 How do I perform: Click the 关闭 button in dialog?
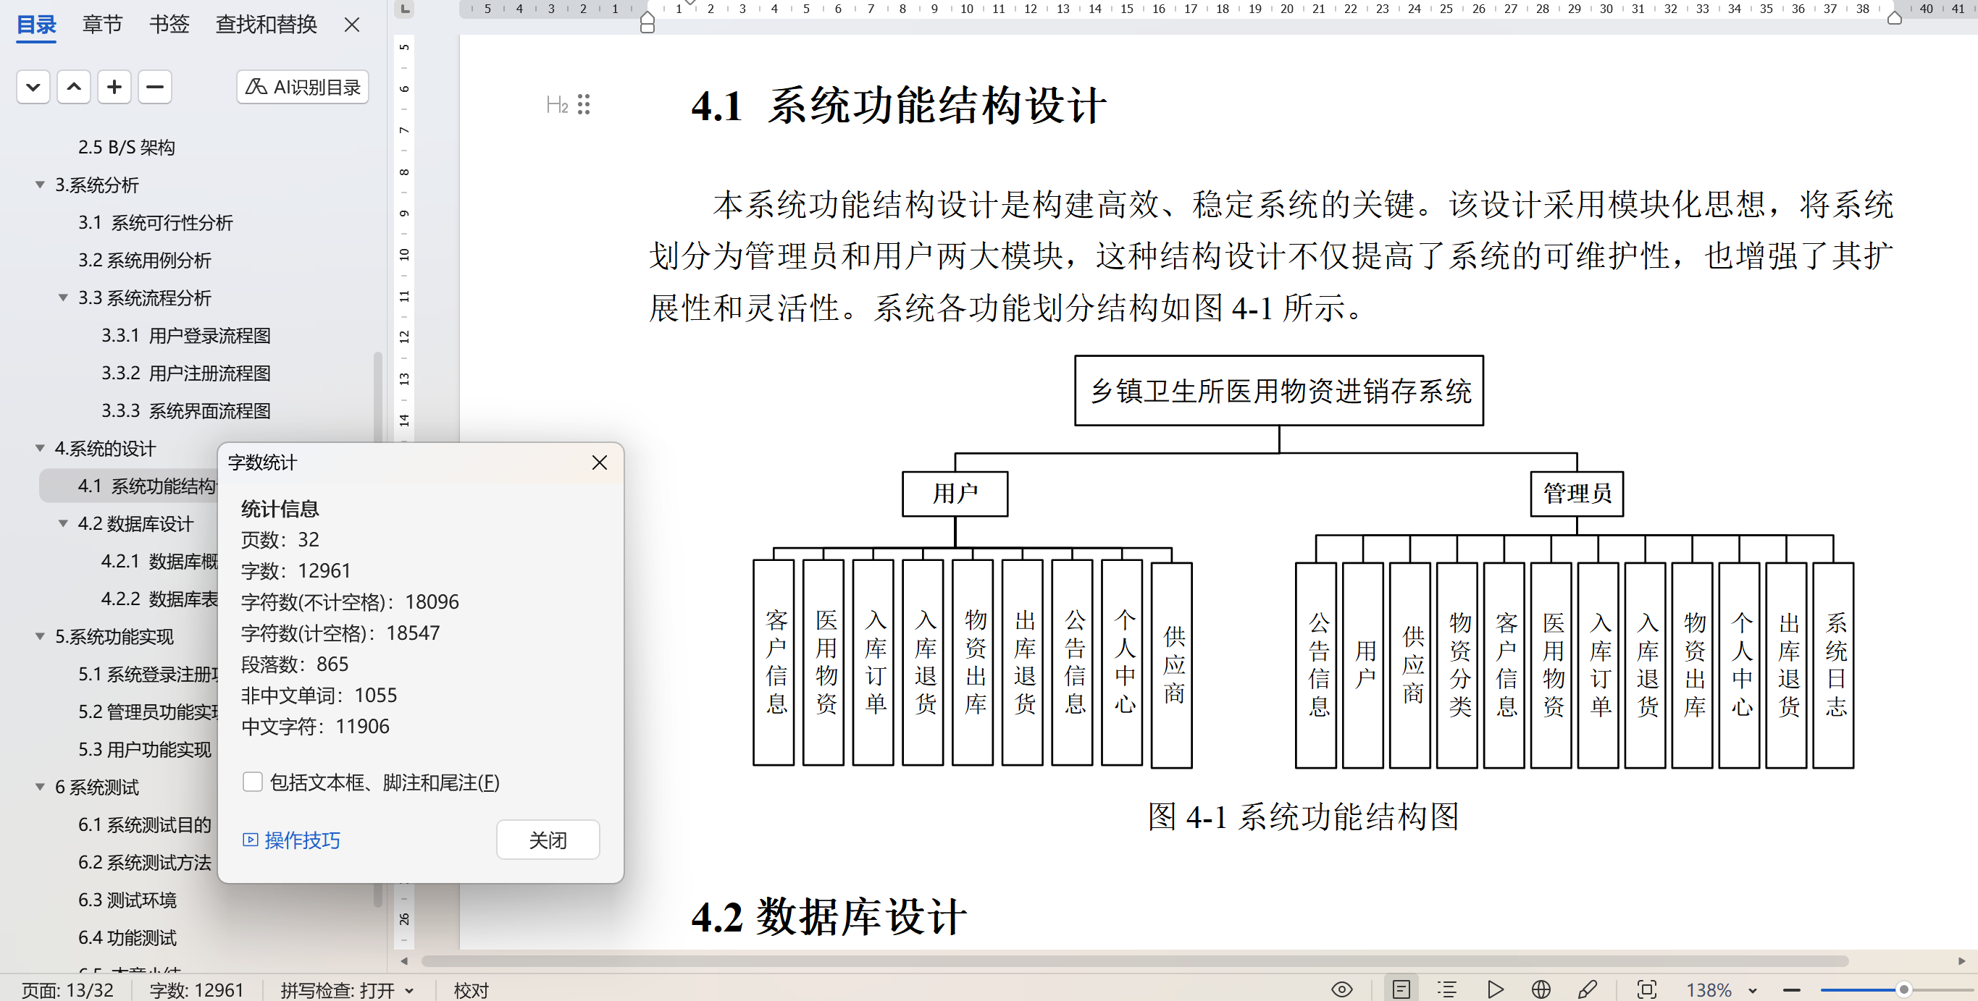pos(548,840)
